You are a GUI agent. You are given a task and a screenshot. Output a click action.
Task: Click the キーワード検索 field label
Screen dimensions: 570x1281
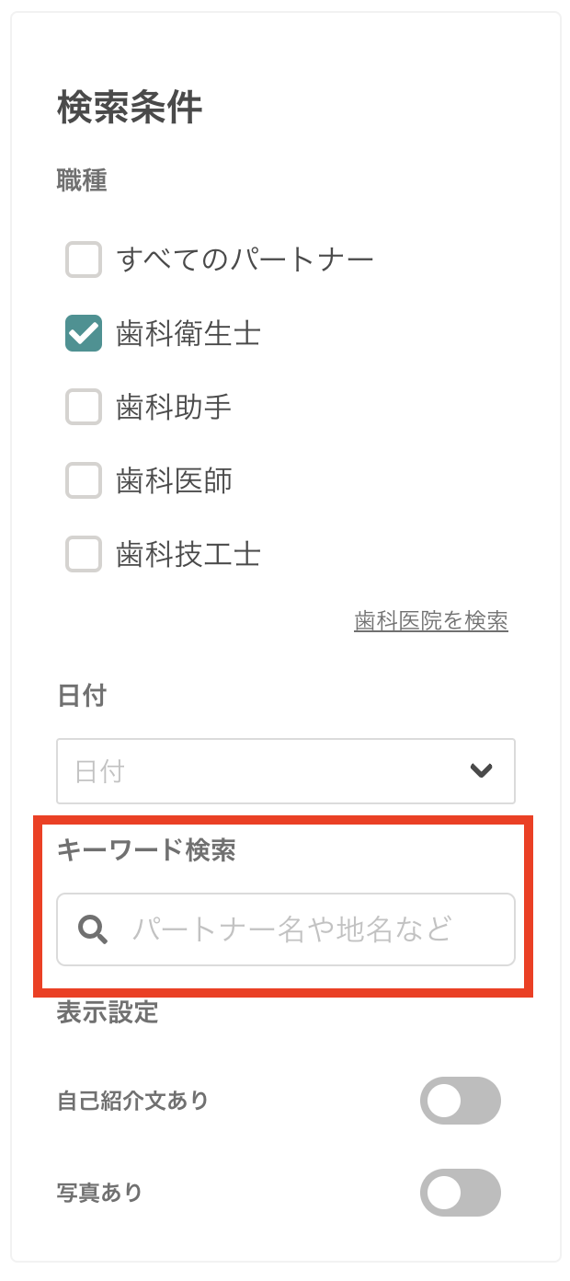146,850
